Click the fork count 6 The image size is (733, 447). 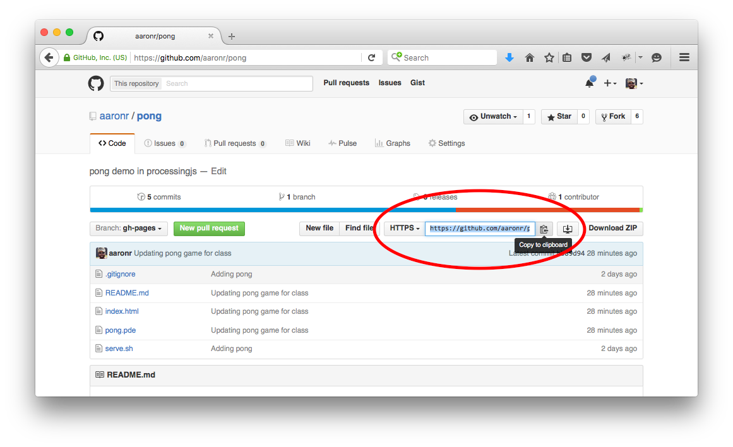click(x=636, y=116)
